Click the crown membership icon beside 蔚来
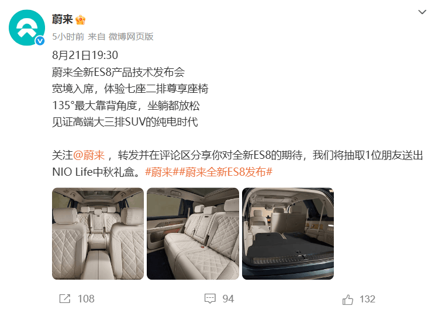This screenshot has height=310, width=435. pos(81,20)
